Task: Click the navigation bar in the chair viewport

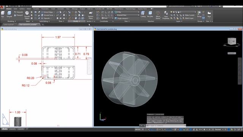Action: pos(240,71)
